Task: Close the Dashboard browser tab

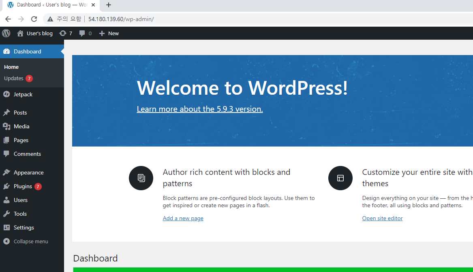Action: point(93,5)
